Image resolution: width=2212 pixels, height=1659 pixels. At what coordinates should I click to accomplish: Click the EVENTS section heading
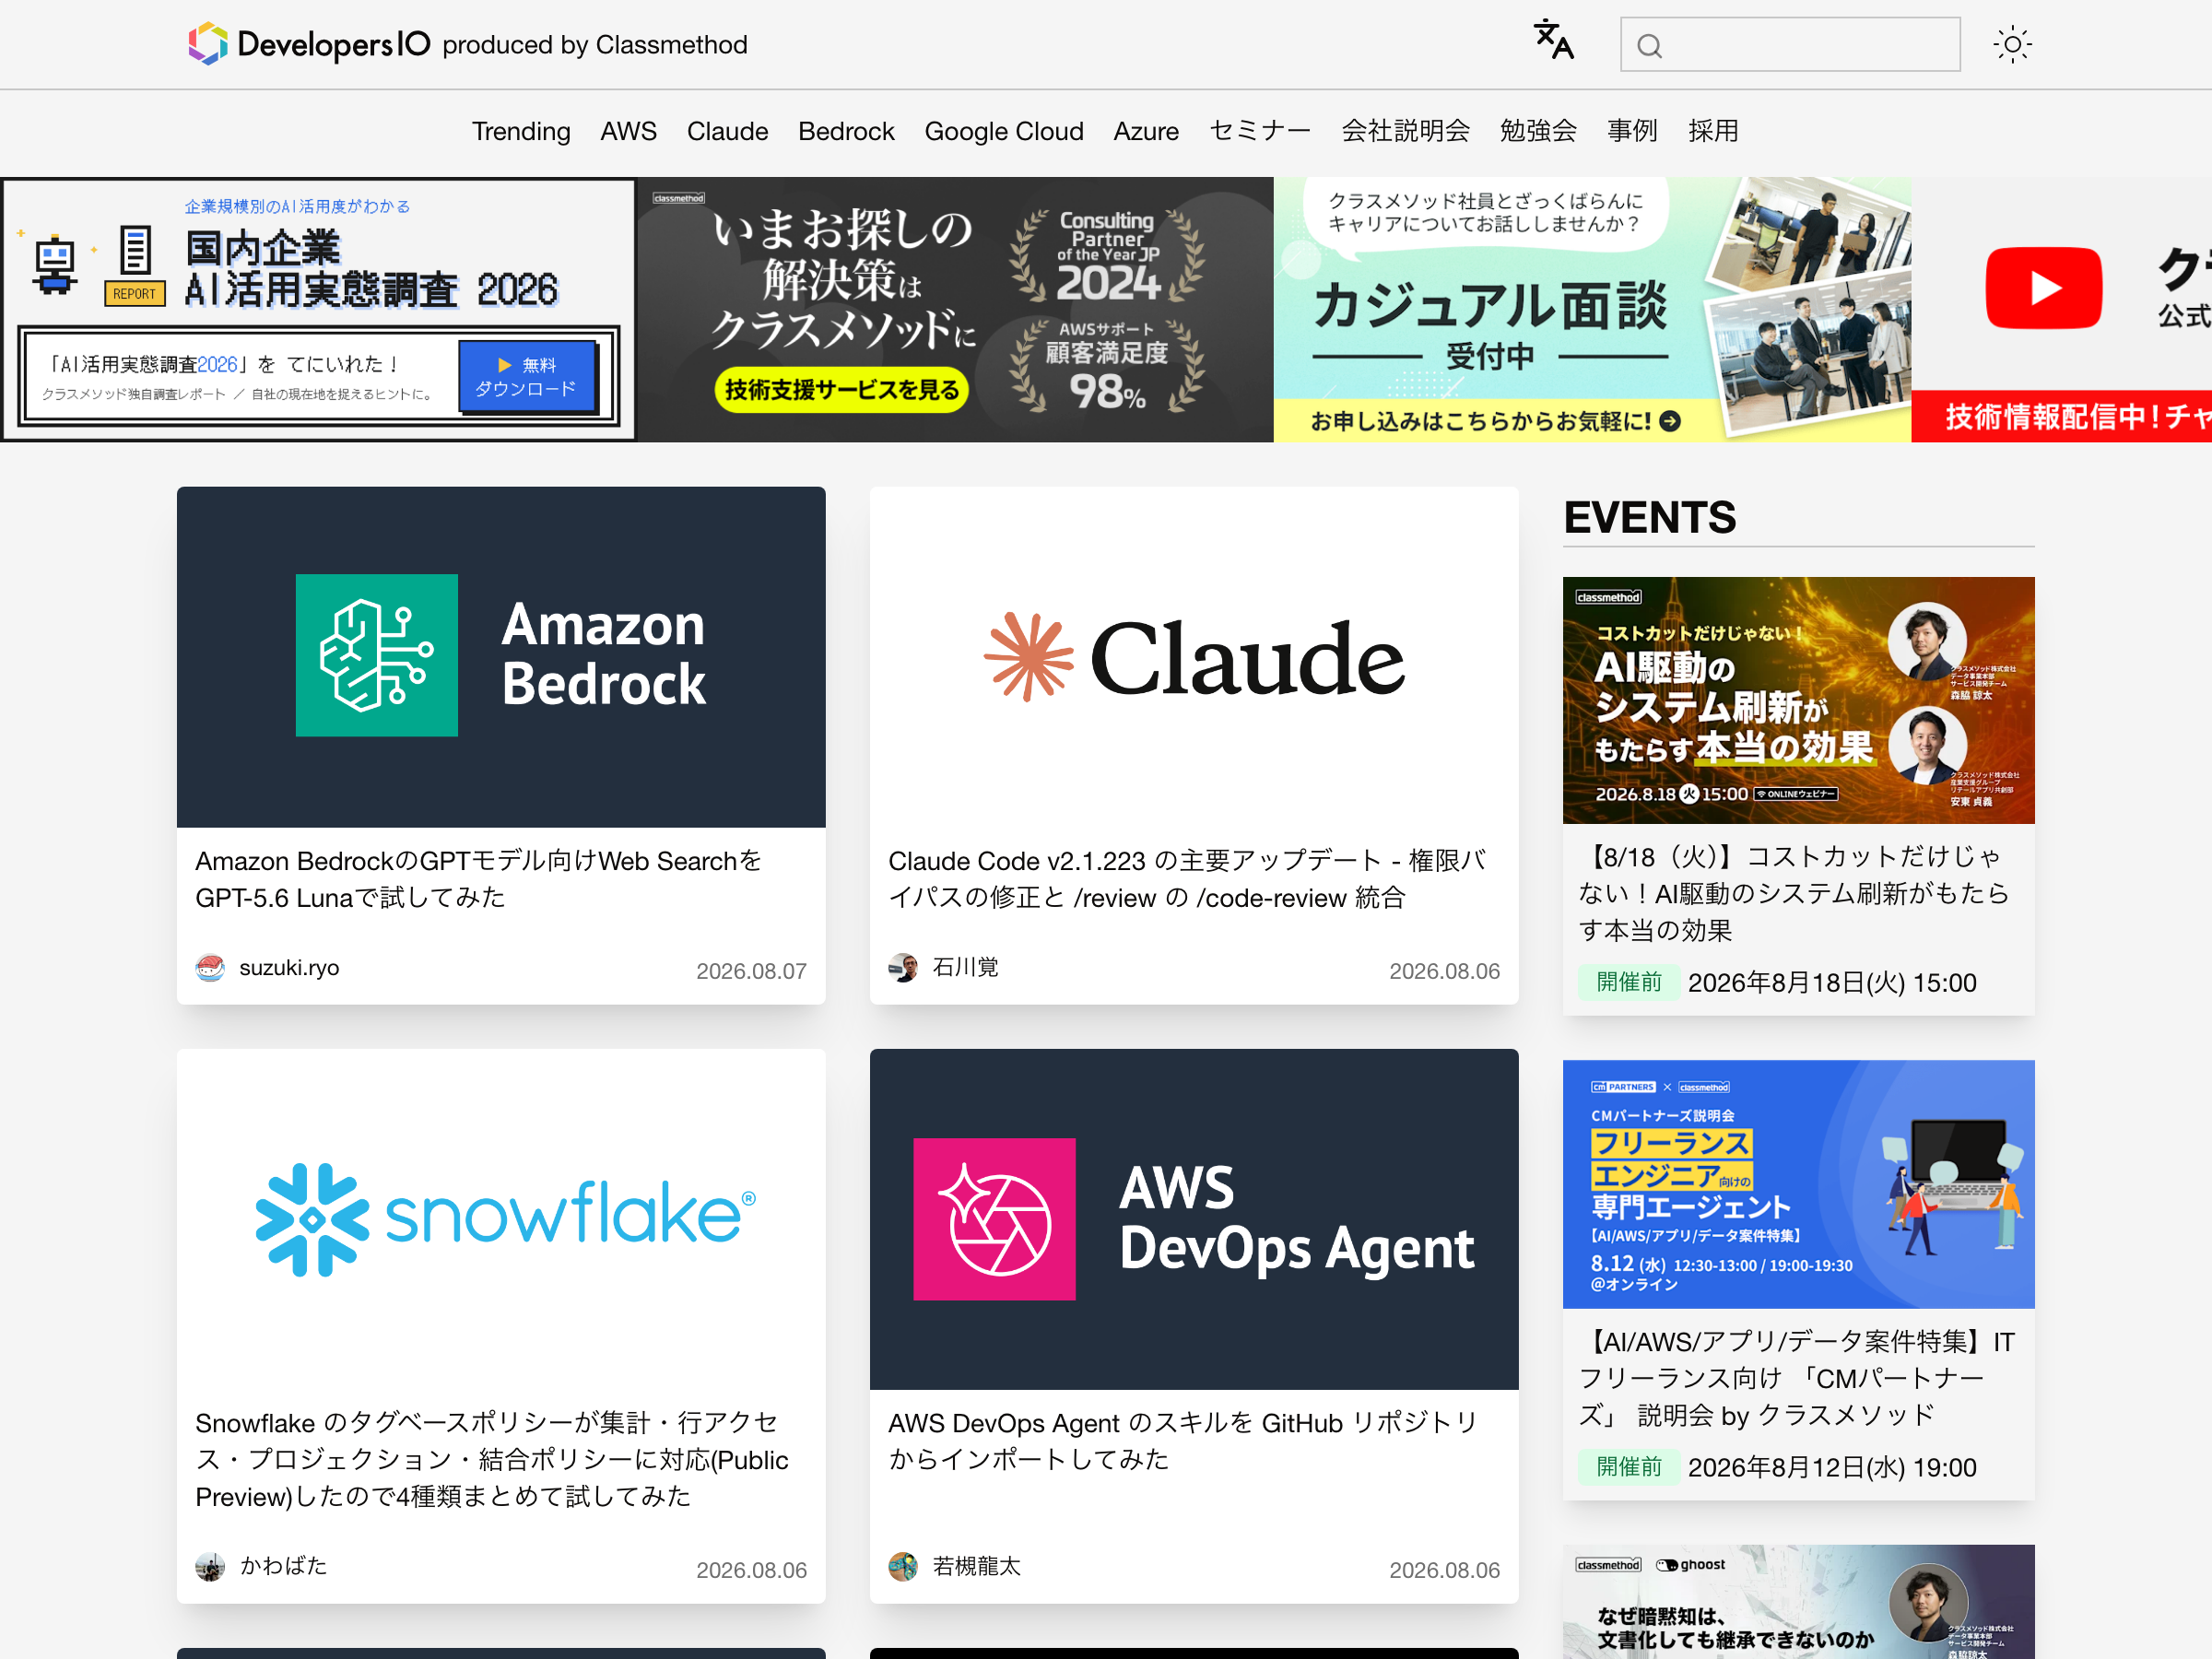(1650, 518)
